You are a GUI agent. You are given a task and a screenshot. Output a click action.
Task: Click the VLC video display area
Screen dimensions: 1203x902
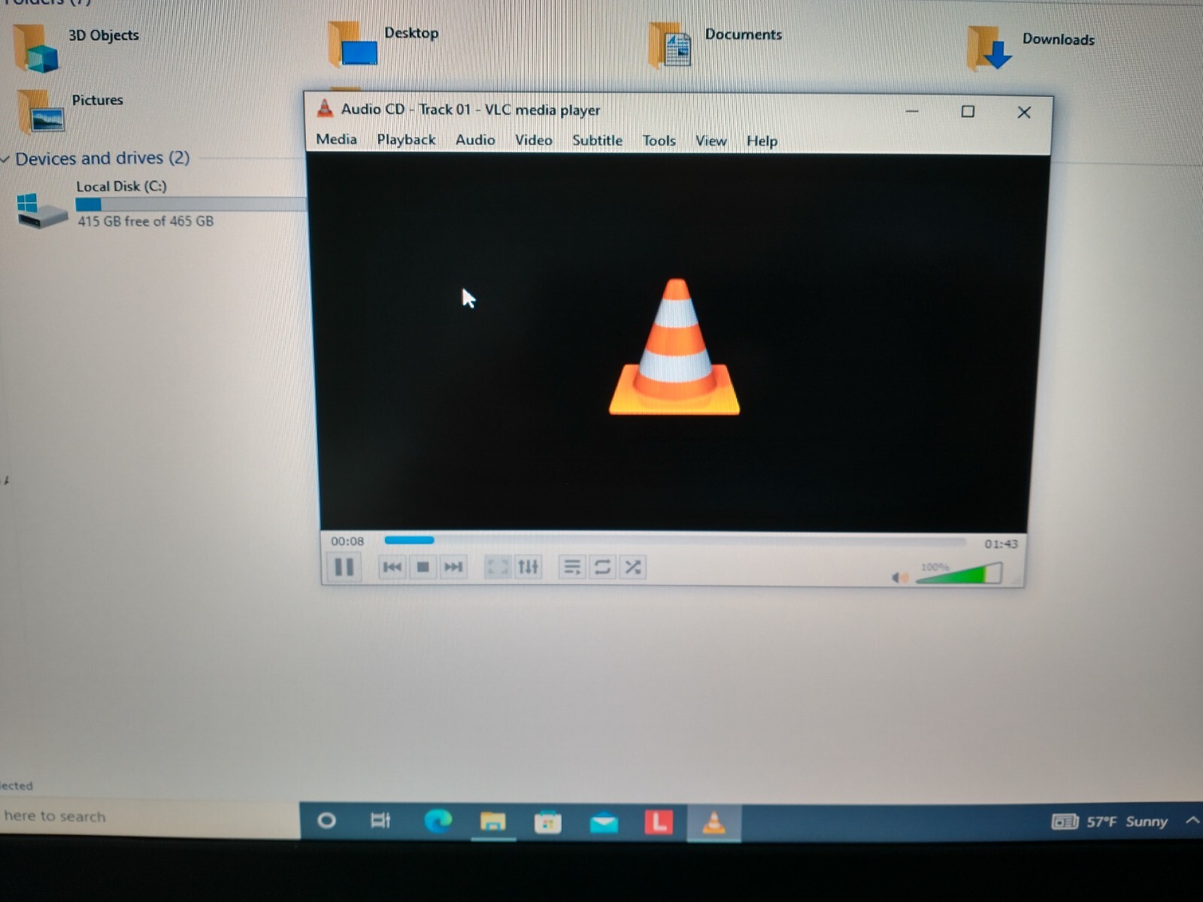pos(674,343)
